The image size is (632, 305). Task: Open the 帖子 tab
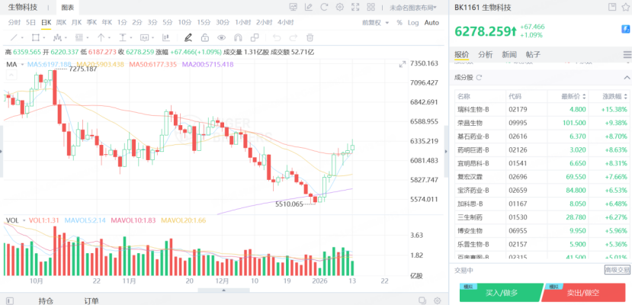coord(533,54)
